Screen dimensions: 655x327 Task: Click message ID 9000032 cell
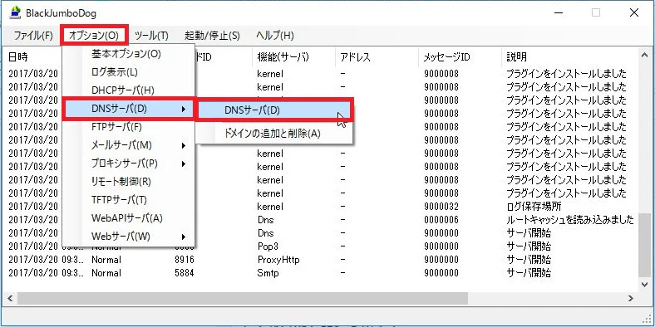pyautogui.click(x=441, y=207)
